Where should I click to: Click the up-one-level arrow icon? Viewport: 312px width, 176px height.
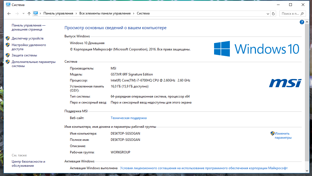pos(29,14)
